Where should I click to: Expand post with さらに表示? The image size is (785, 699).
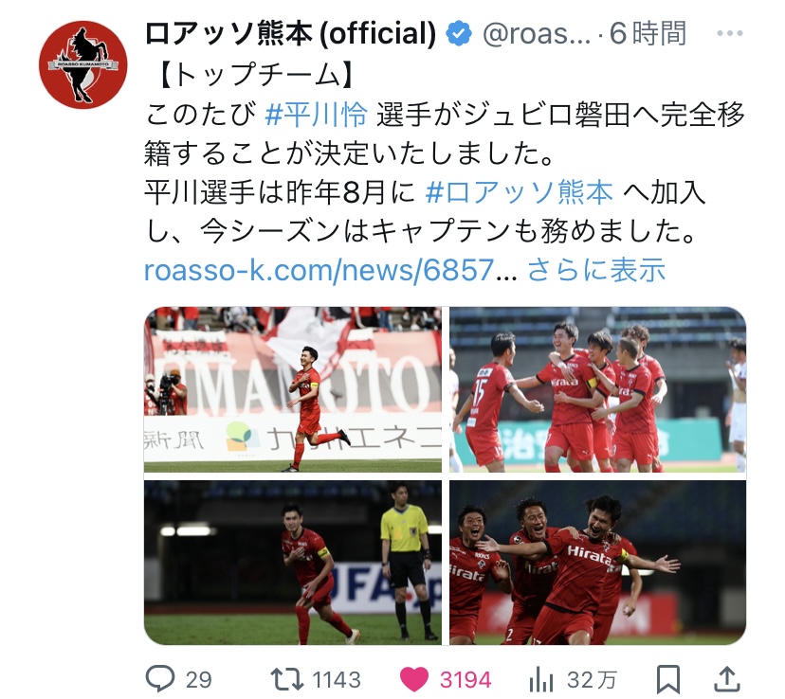pyautogui.click(x=596, y=271)
